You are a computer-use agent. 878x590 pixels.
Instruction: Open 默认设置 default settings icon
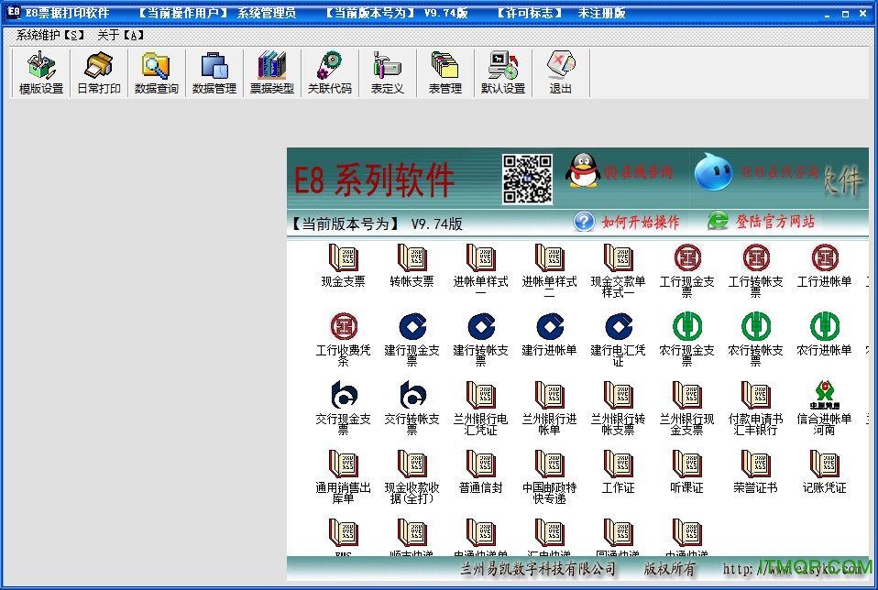click(x=503, y=73)
